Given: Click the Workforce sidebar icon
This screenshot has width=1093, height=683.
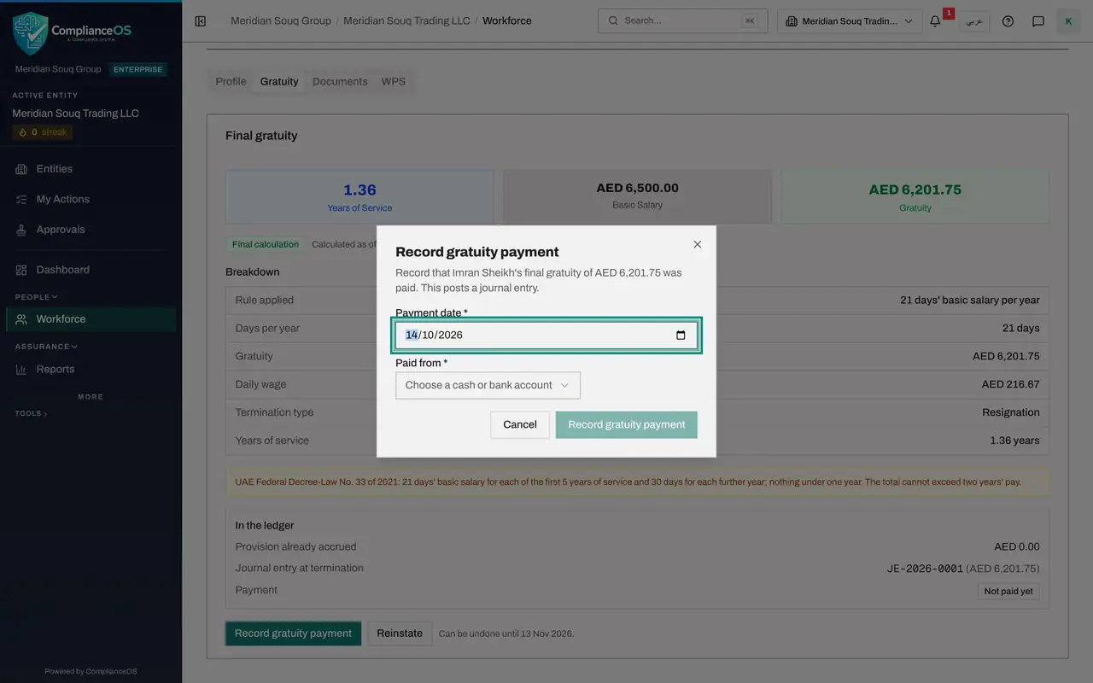Looking at the screenshot, I should 21,319.
